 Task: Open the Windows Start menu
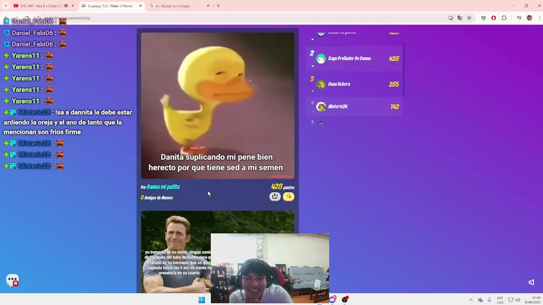click(x=202, y=300)
